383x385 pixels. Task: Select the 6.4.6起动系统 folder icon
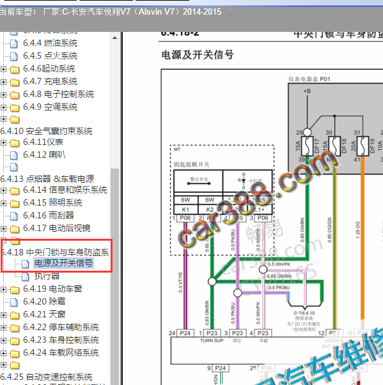coord(15,70)
